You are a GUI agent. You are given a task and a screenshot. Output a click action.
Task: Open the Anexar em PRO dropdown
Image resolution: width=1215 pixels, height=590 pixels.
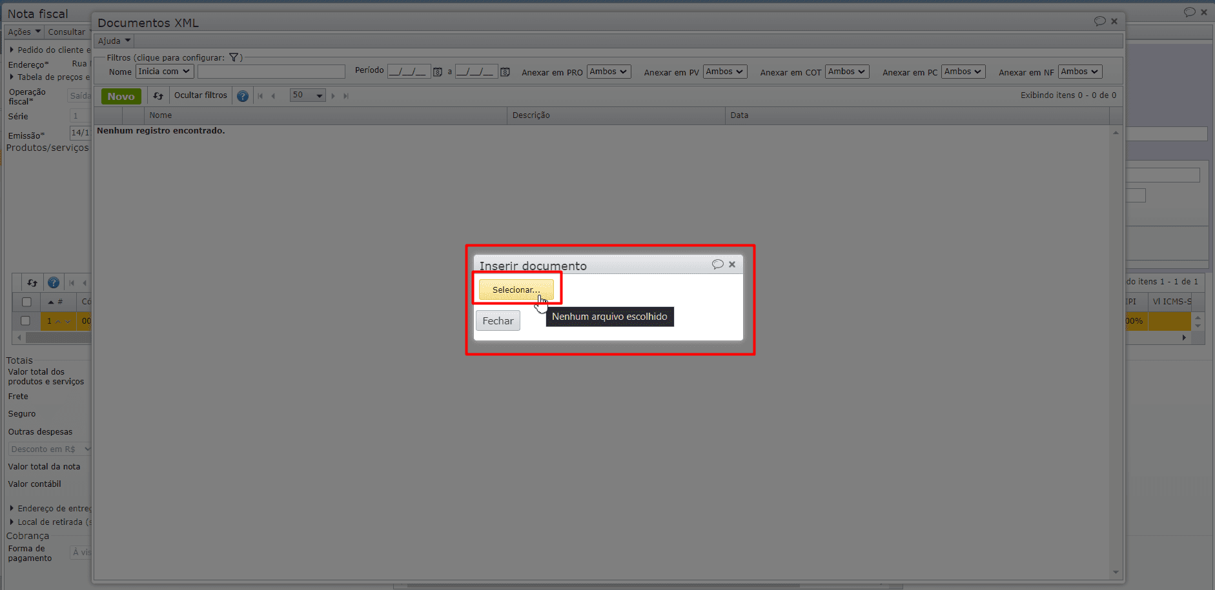609,72
